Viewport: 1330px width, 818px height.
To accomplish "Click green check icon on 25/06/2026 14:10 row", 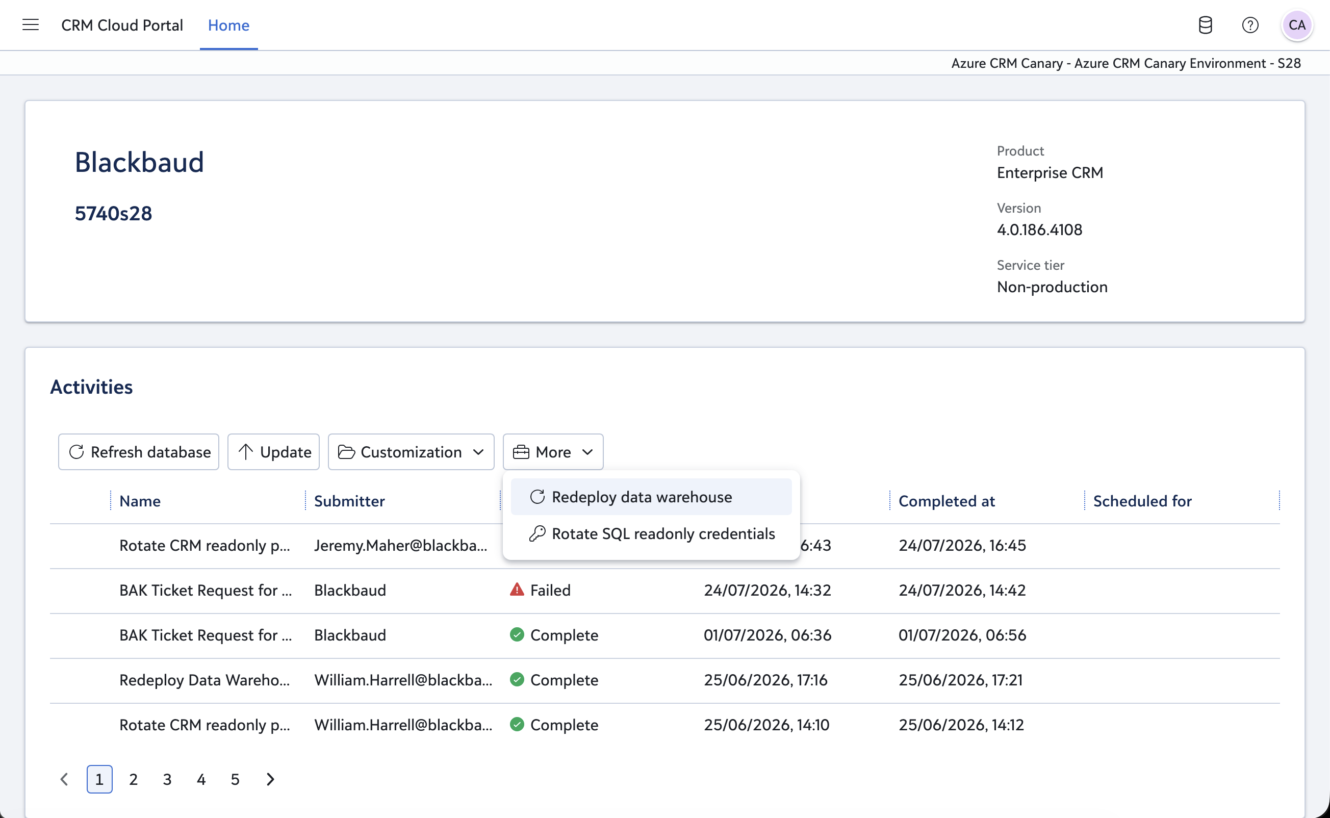I will pyautogui.click(x=517, y=724).
